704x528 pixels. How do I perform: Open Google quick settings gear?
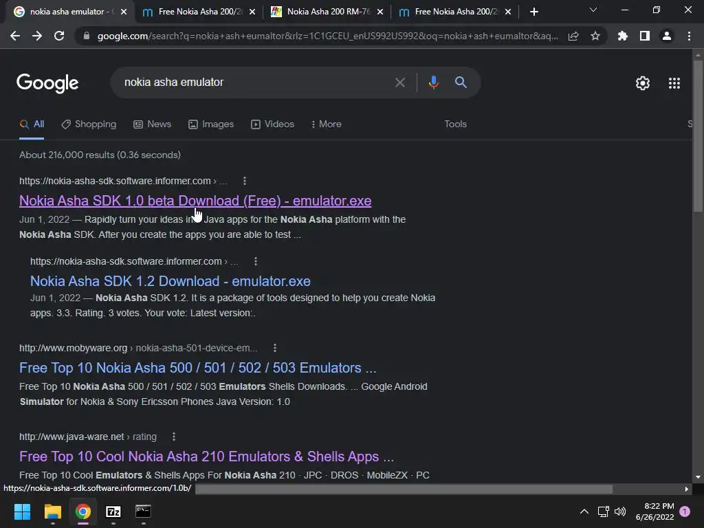point(643,83)
